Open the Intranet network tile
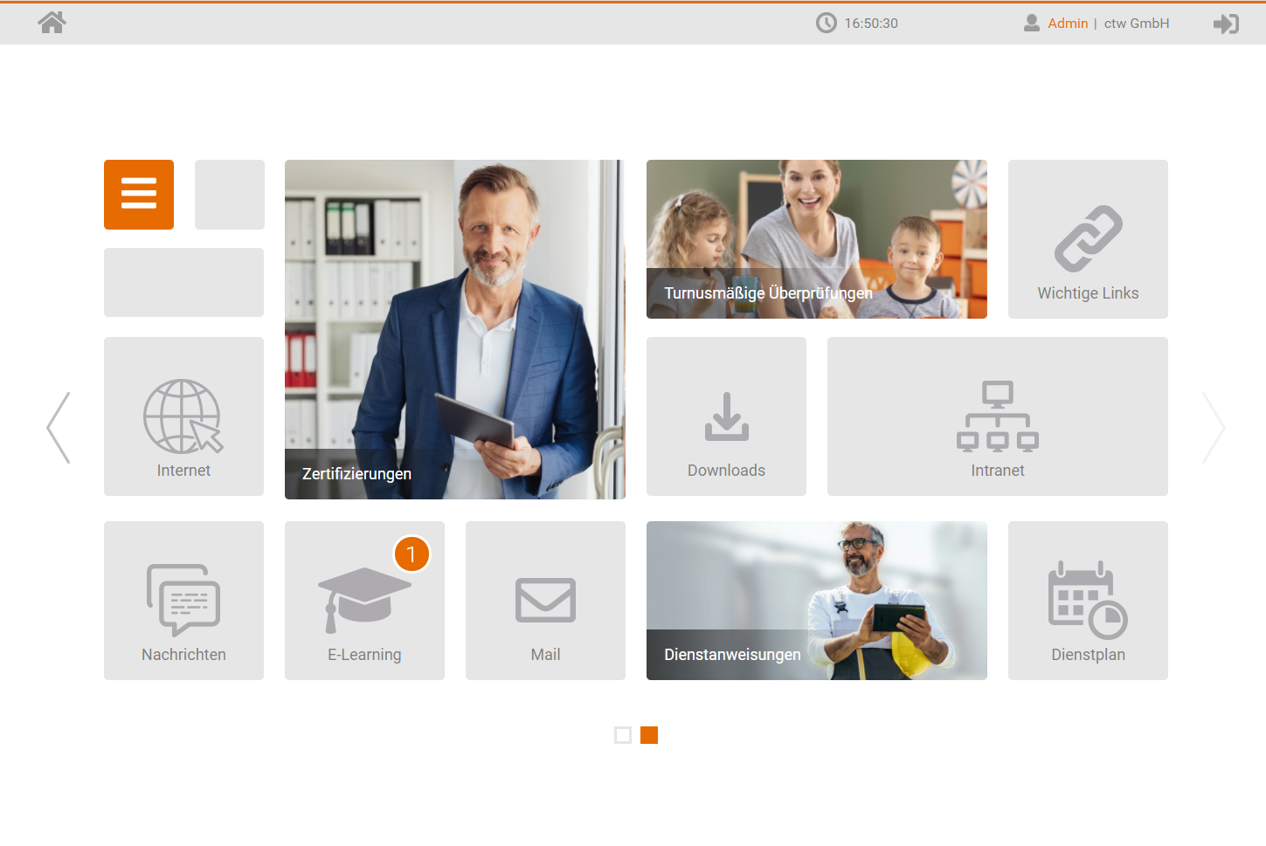Image resolution: width=1266 pixels, height=846 pixels. (x=997, y=416)
